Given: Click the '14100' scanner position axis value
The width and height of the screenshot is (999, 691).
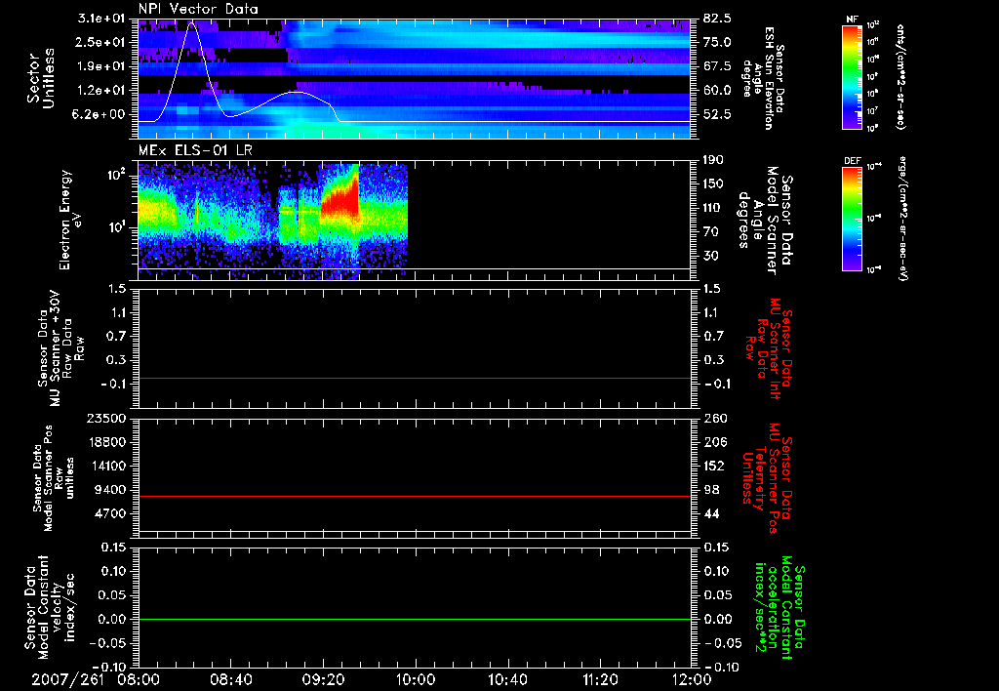Looking at the screenshot, I should click(106, 466).
